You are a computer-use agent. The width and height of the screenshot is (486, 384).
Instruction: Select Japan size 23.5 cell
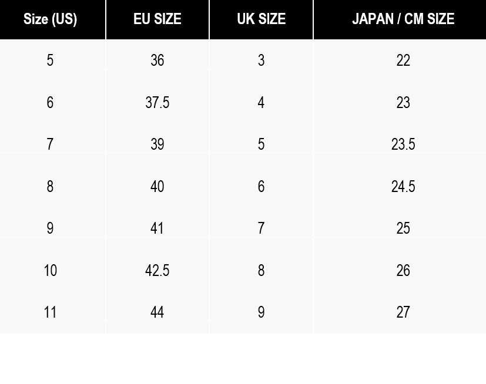(403, 144)
